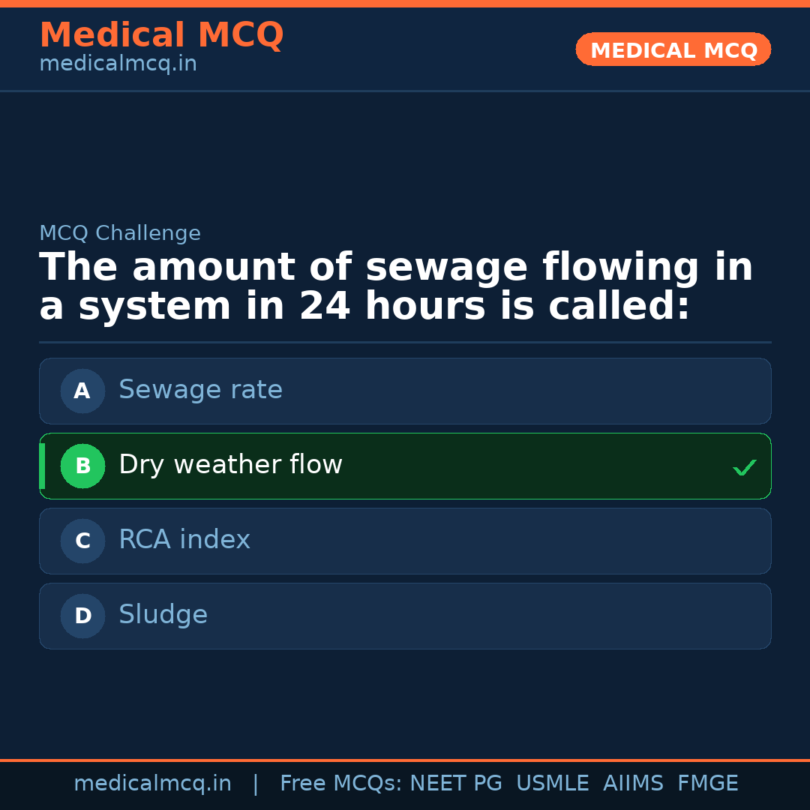Open the medicalmcq.in link in header

click(118, 64)
